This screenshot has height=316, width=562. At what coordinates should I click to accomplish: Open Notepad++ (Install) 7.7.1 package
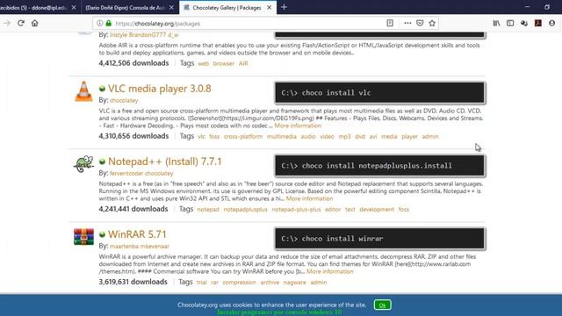165,162
